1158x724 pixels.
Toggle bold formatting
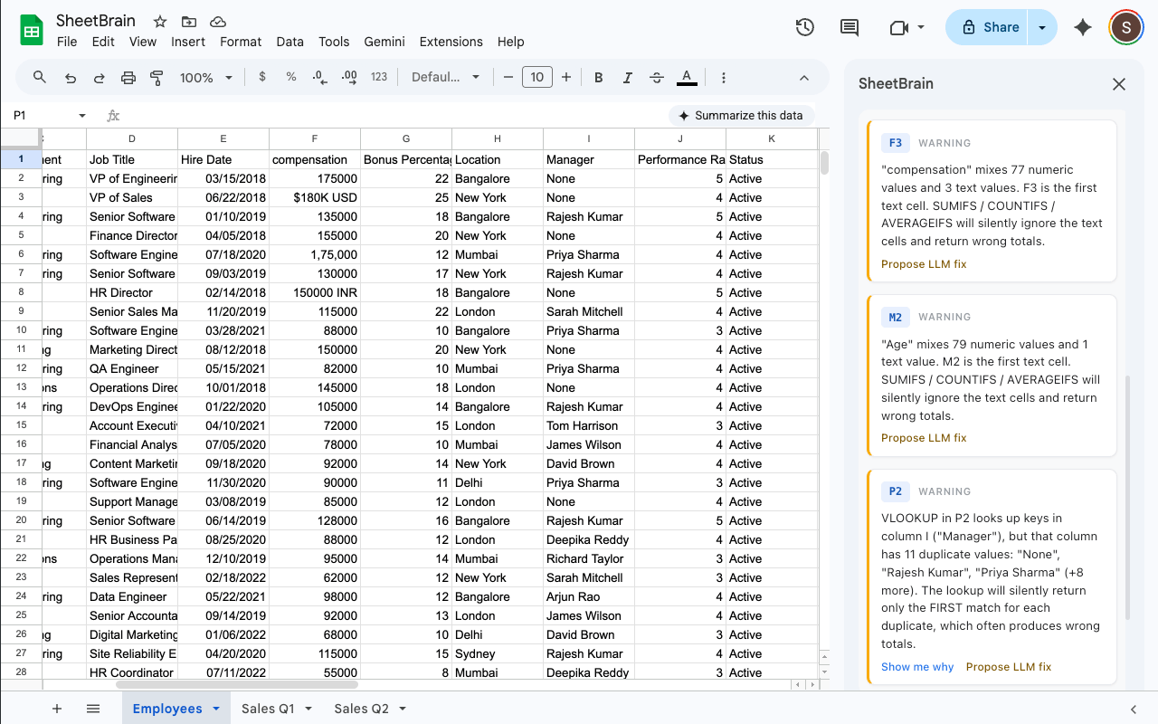[x=598, y=78]
